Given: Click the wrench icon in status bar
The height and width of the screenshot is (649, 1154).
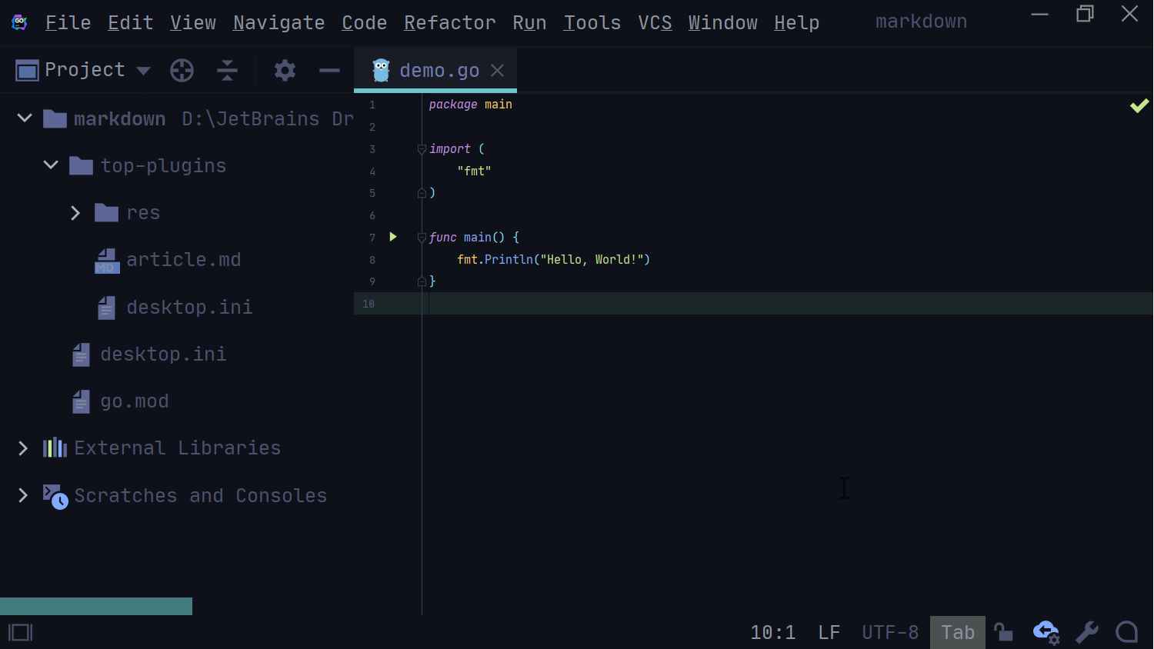Looking at the screenshot, I should click(x=1086, y=632).
